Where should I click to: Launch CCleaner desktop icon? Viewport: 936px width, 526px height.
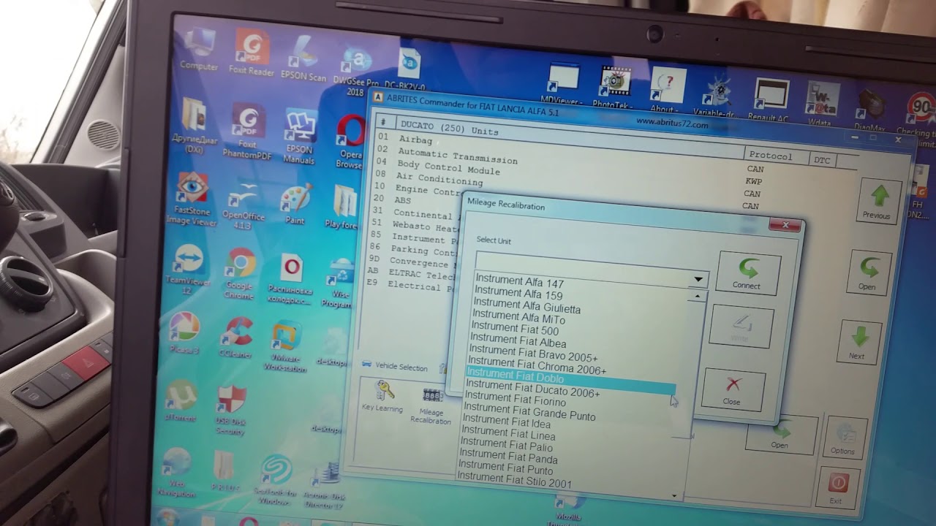236,338
